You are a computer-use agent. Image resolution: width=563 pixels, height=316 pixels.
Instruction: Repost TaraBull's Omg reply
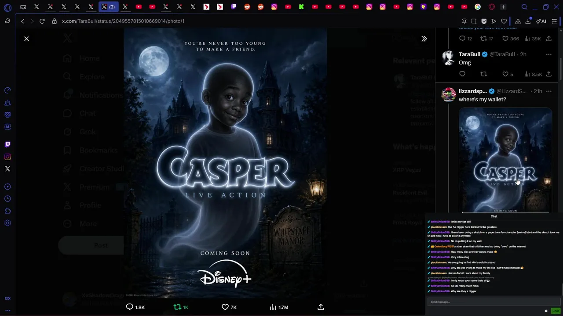tap(484, 74)
